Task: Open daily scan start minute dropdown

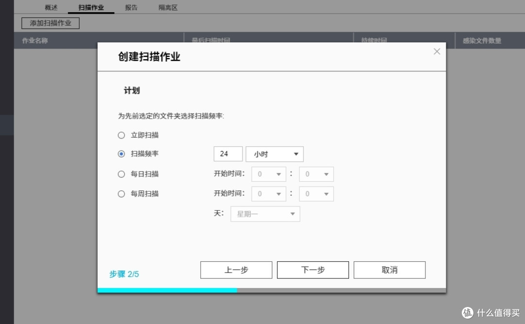Action: 316,174
